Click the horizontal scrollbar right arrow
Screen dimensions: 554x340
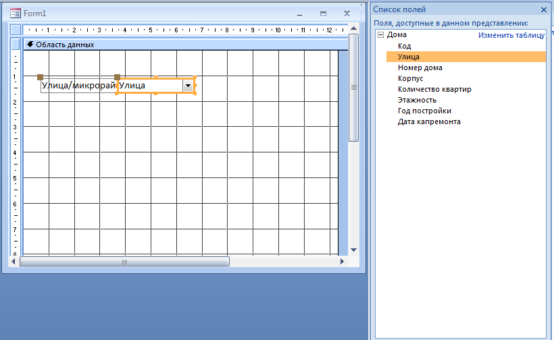[x=342, y=261]
